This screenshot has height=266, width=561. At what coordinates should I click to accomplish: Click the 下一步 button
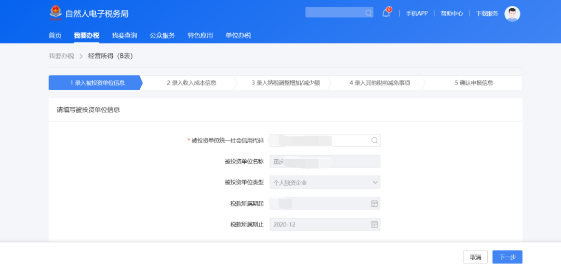pos(507,257)
